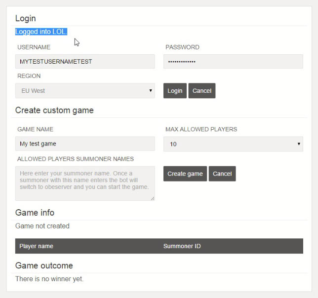This screenshot has width=318, height=298.
Task: Select the Player name column header
Action: pyautogui.click(x=37, y=246)
